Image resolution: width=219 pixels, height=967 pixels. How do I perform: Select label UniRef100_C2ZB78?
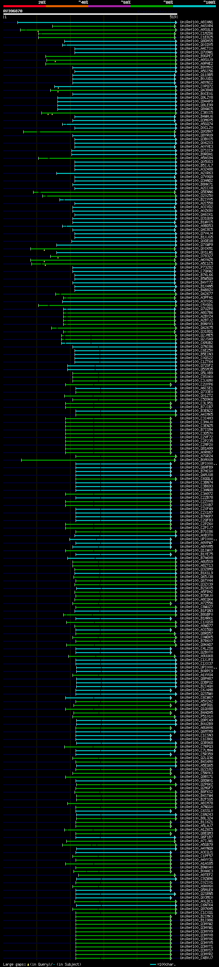pyautogui.click(x=196, y=498)
